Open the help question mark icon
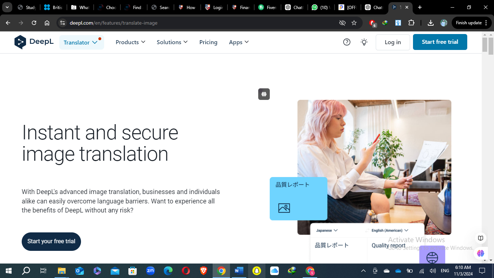494x278 pixels. (346, 42)
